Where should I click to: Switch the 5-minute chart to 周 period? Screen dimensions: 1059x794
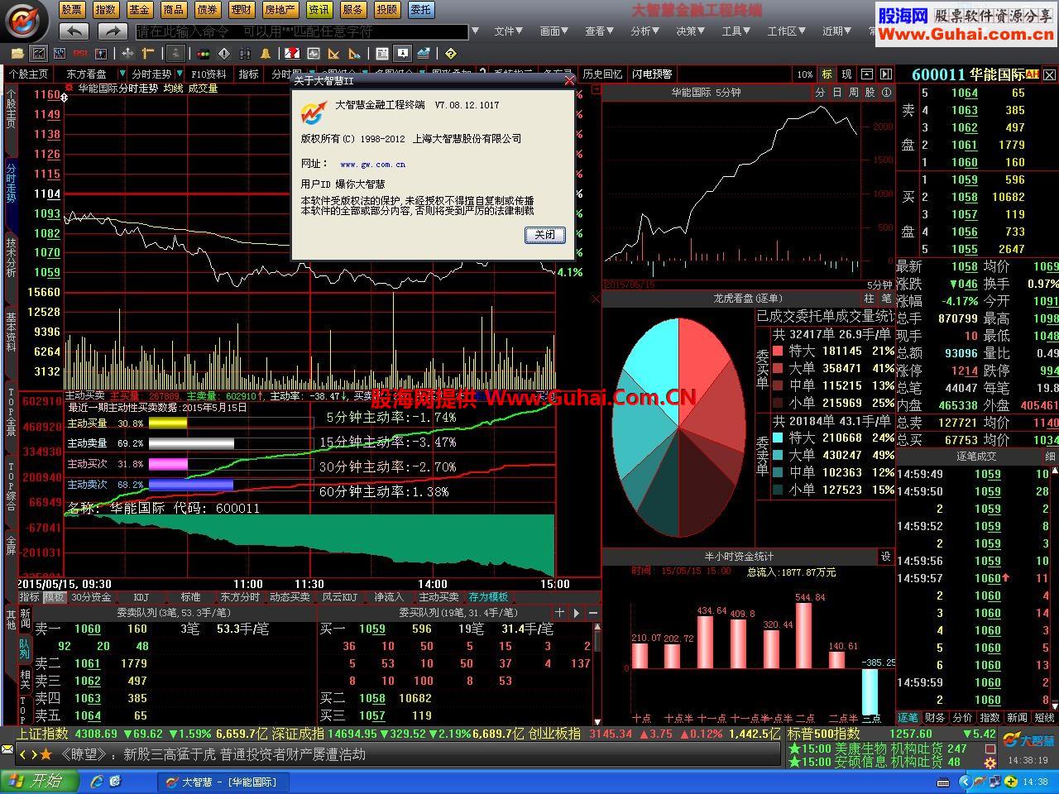pyautogui.click(x=853, y=93)
